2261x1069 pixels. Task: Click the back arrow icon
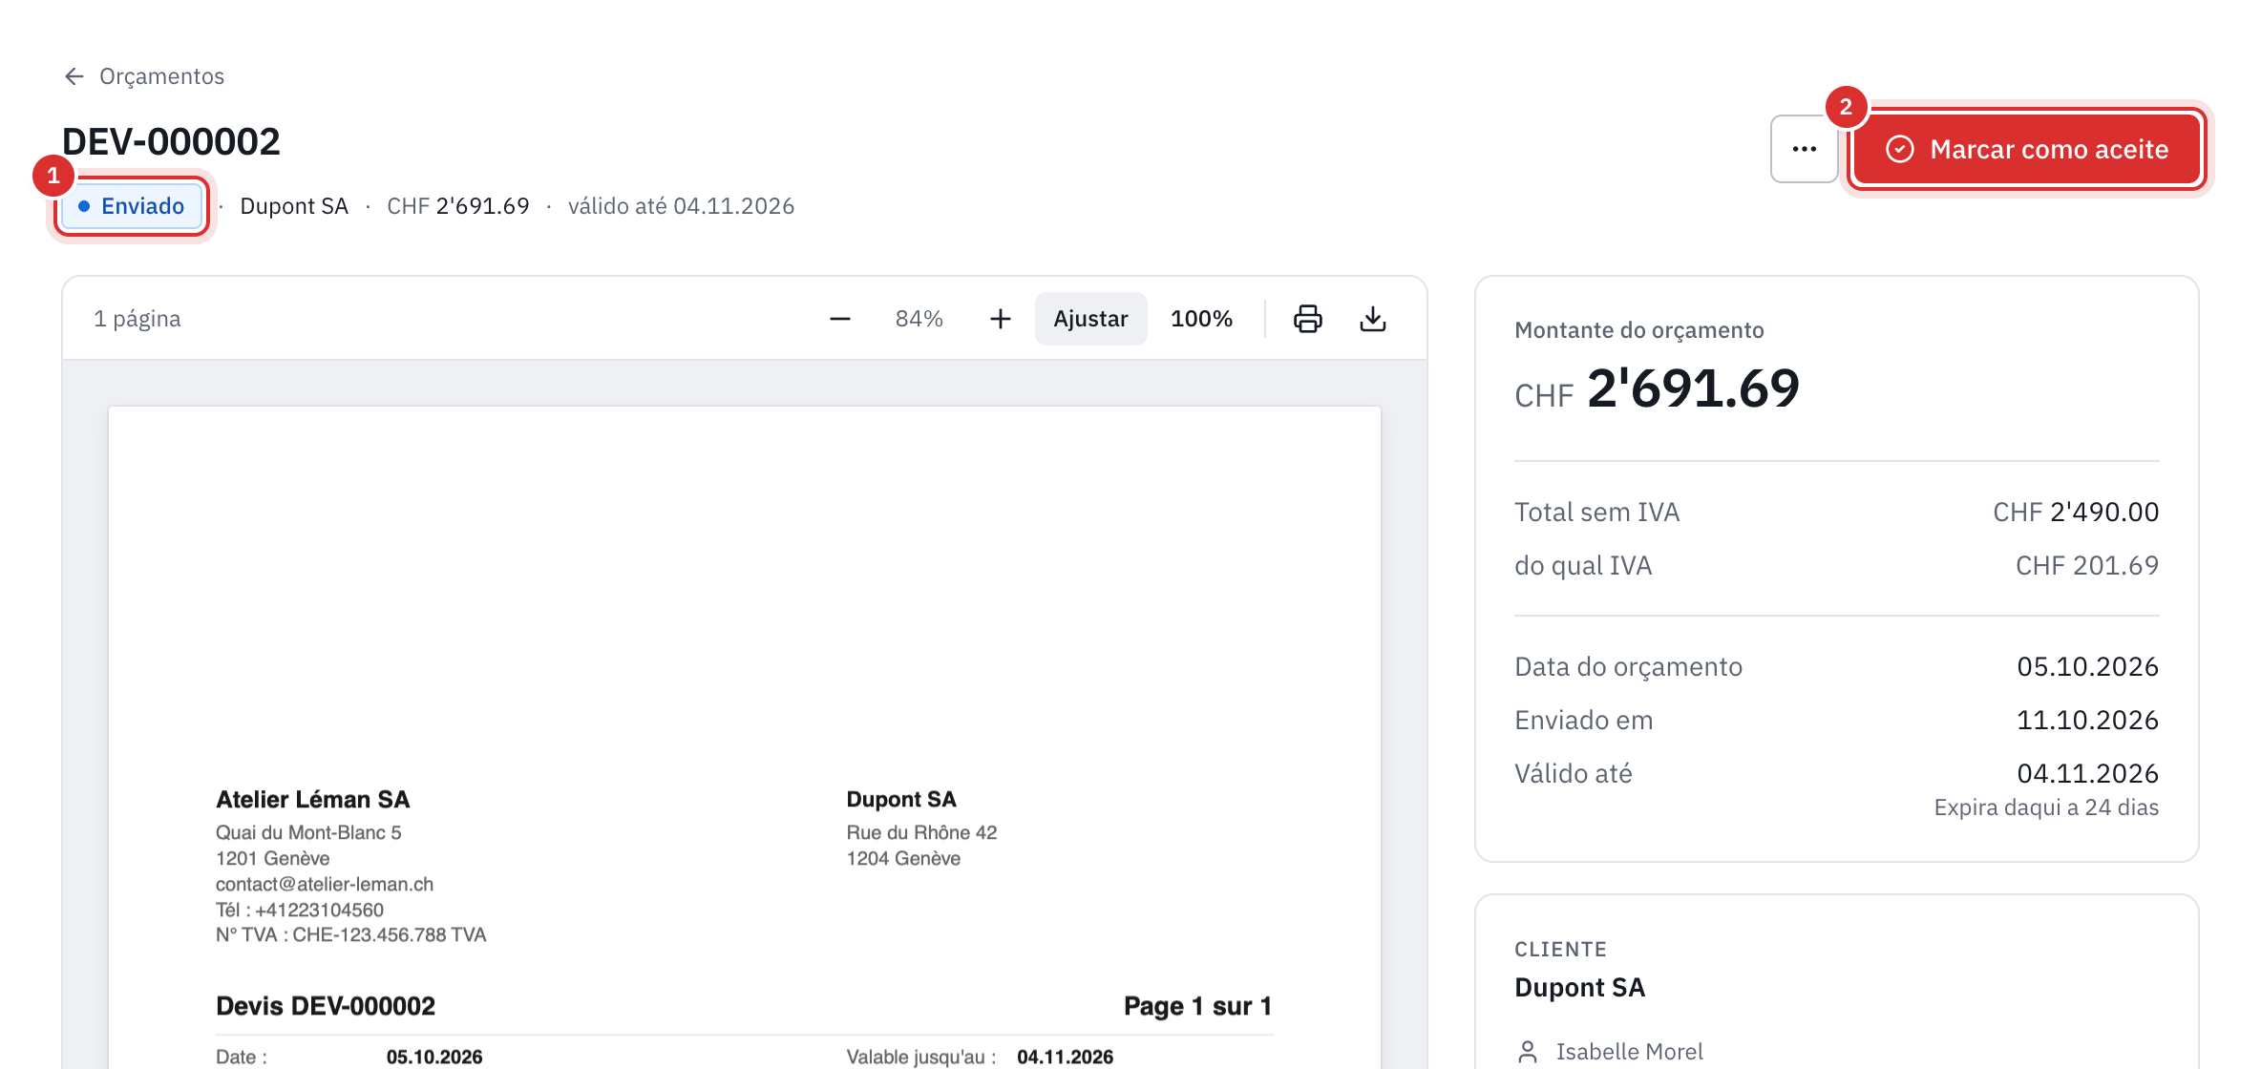coord(74,76)
